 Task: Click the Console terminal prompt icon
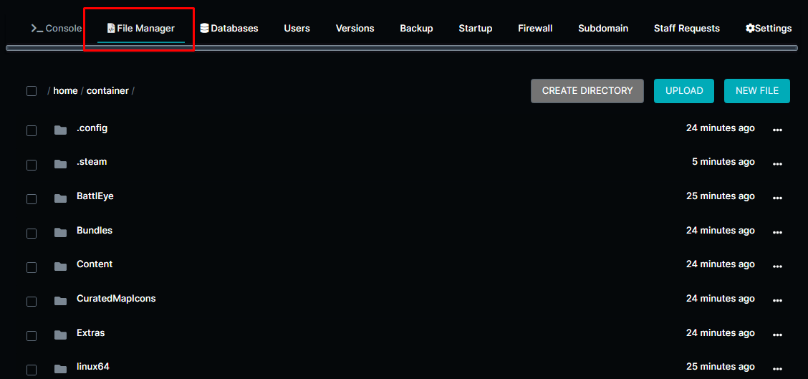37,29
